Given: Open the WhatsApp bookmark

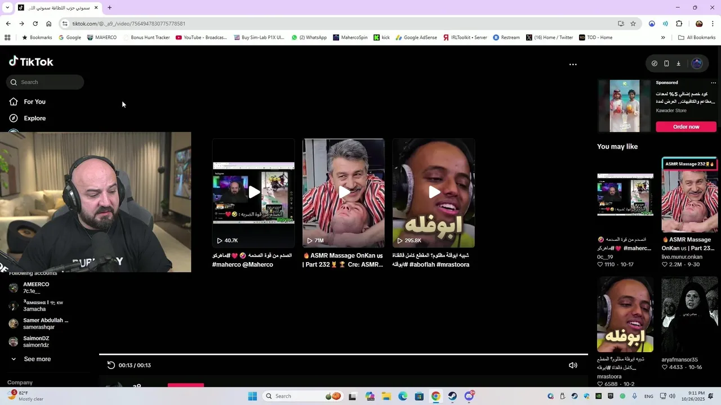Looking at the screenshot, I should [x=309, y=38].
